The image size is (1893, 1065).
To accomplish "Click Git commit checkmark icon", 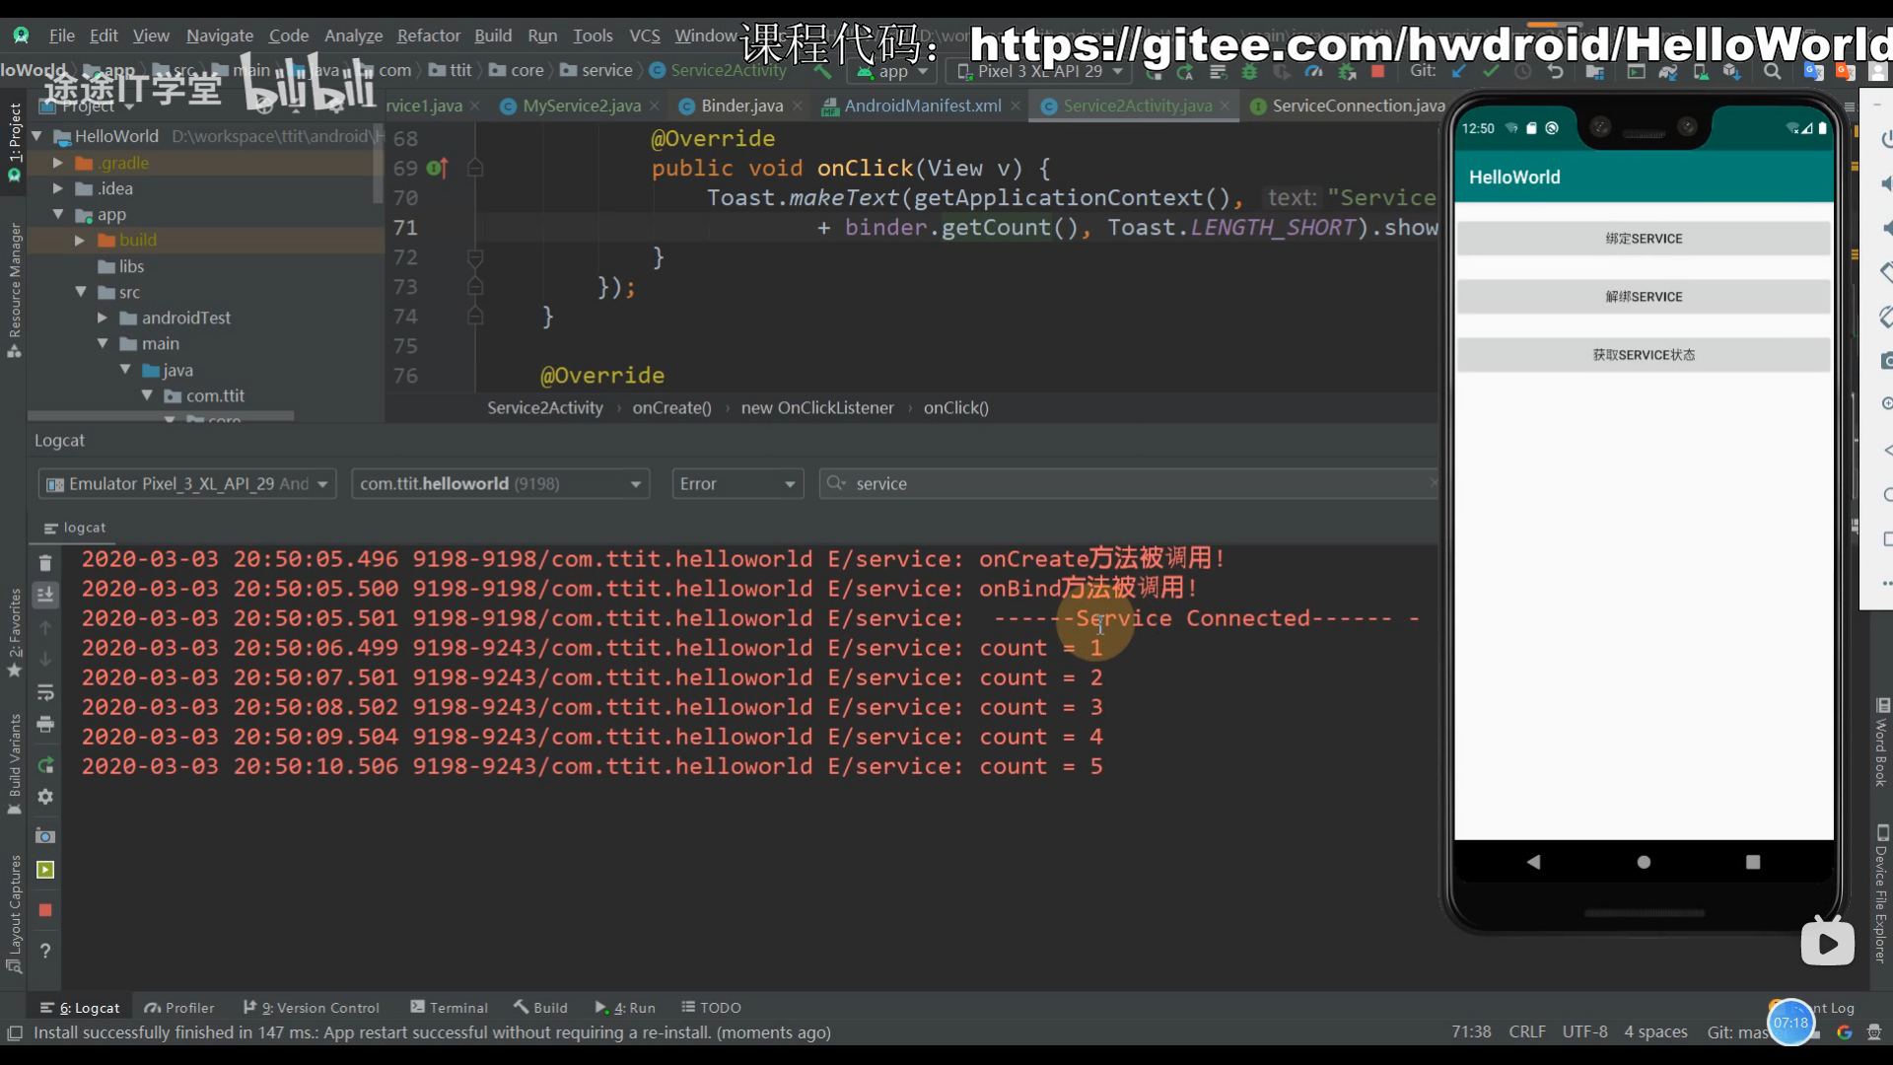I will [1491, 71].
